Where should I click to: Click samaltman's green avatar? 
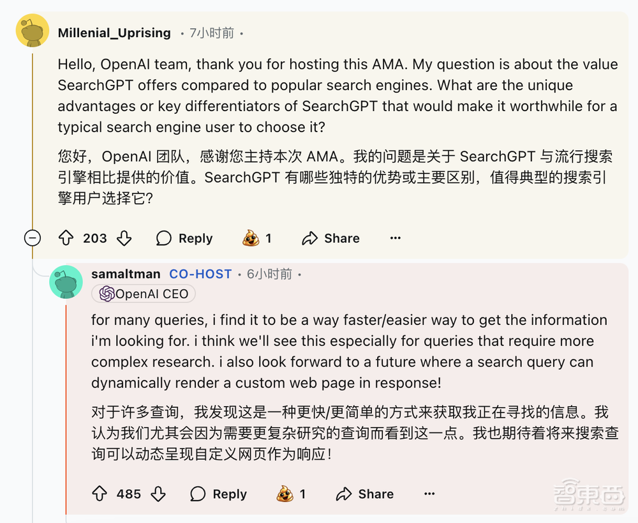click(x=66, y=281)
